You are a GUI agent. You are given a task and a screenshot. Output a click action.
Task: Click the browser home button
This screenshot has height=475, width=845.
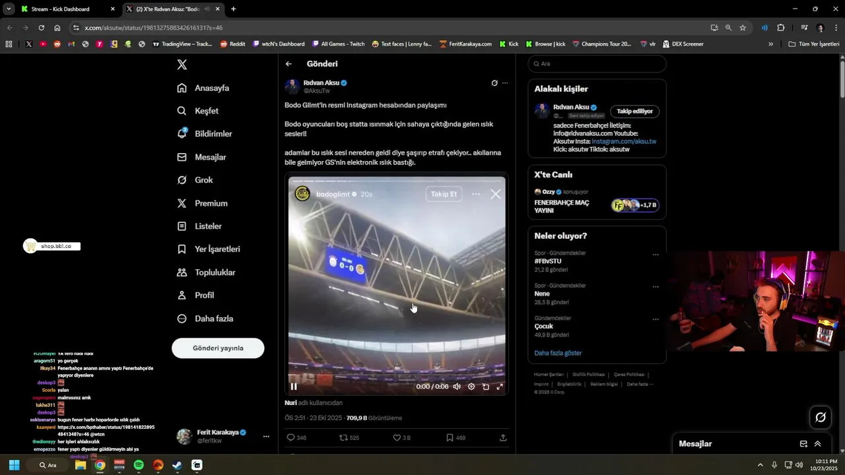(x=57, y=28)
